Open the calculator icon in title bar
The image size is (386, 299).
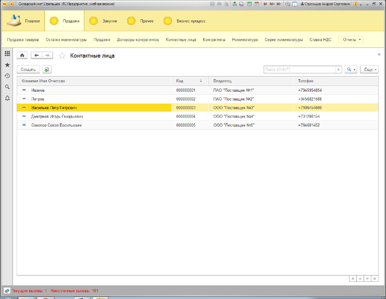[x=250, y=4]
